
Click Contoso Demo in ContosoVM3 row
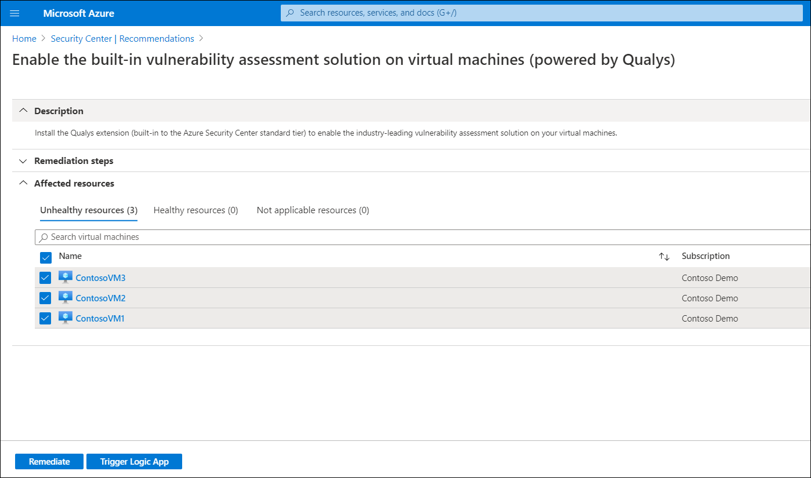coord(710,278)
